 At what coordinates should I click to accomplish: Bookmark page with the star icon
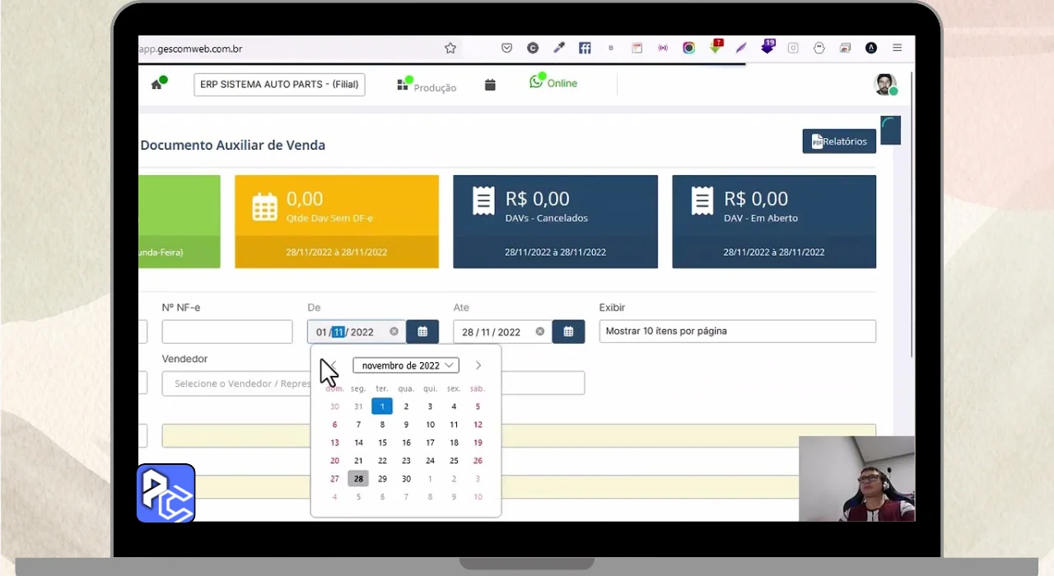coord(450,49)
